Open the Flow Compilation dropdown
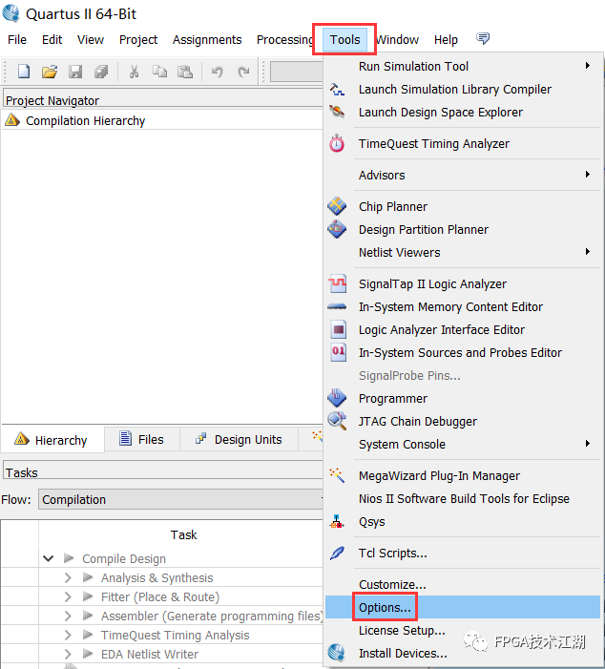The image size is (605, 669). point(181,499)
